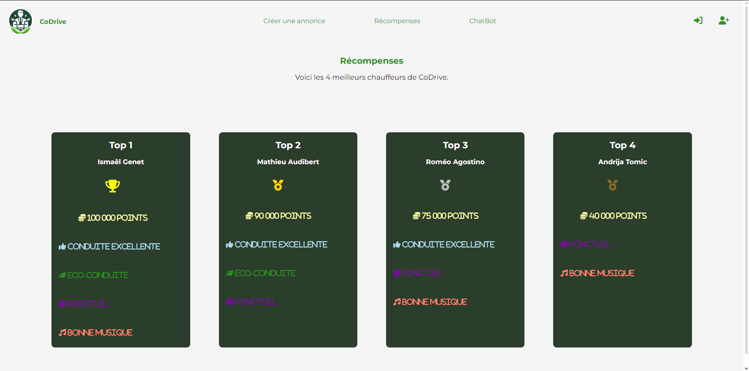Click the CoDrive brand name text
Viewport: 749px width, 371px height.
tap(53, 22)
